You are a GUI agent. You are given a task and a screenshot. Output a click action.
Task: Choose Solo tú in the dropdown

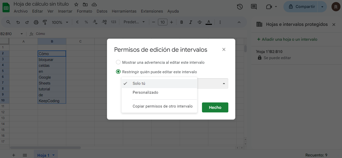pos(159,83)
